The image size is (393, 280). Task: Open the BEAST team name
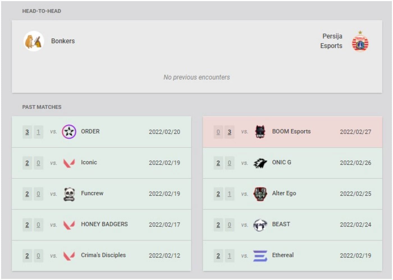(x=281, y=224)
